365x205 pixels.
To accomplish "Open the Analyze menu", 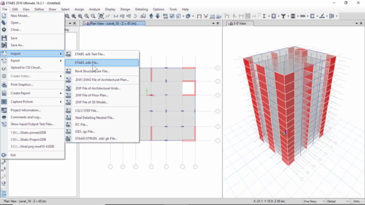I will point(95,9).
